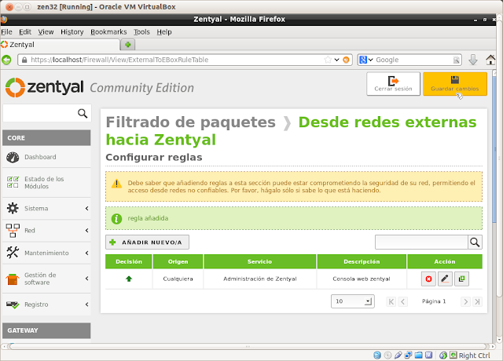
Task: Open the File menu
Action: point(6,32)
